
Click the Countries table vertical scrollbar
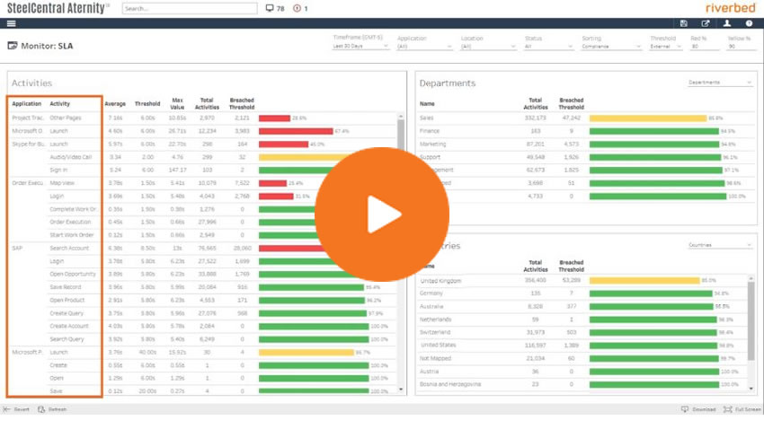[x=751, y=333]
